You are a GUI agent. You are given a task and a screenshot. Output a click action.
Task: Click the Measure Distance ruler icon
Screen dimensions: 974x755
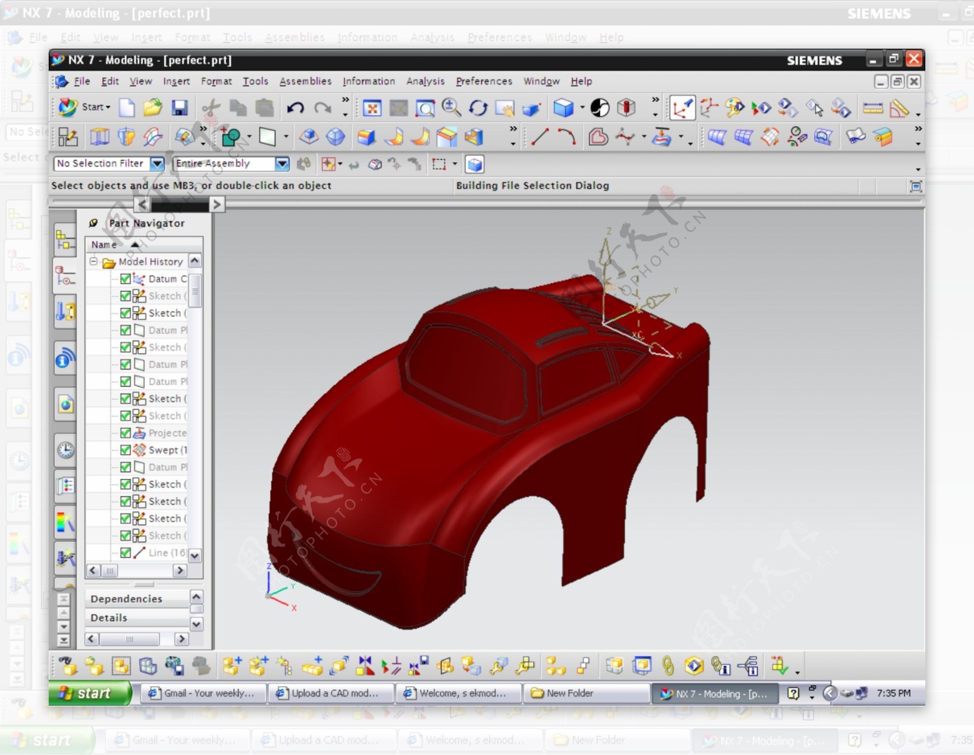point(872,108)
